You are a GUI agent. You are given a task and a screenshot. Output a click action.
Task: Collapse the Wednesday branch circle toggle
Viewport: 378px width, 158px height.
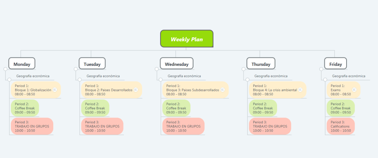coord(157,69)
